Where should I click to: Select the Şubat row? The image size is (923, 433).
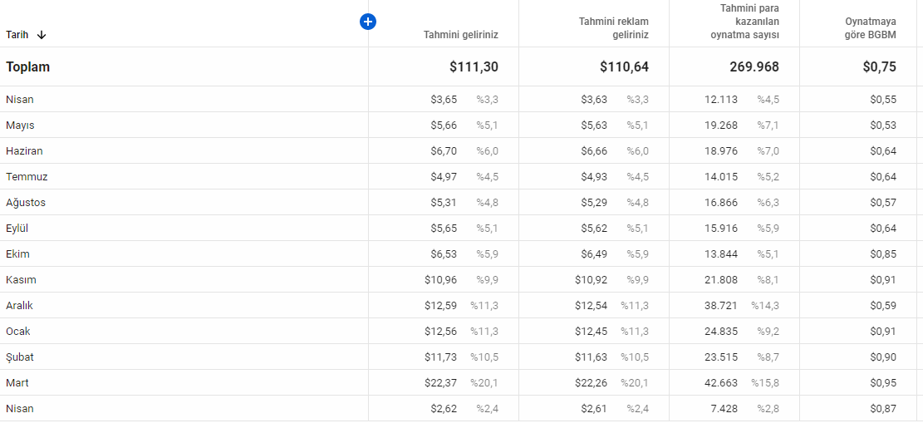coord(462,357)
